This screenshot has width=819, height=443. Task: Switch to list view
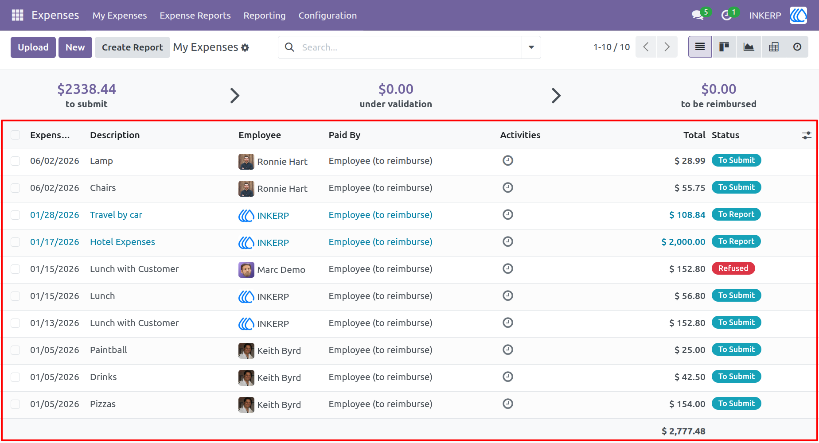700,47
